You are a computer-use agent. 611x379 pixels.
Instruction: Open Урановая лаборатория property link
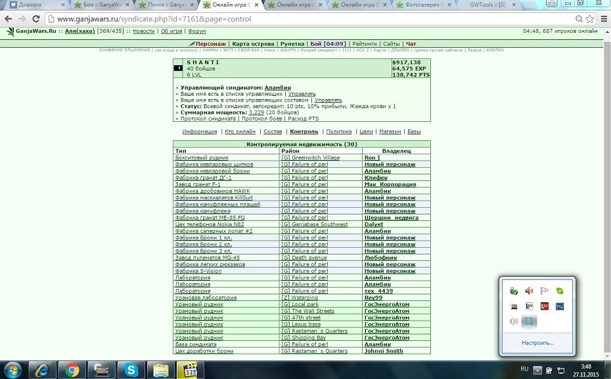[206, 298]
